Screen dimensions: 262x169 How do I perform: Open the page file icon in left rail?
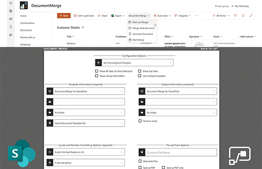click(x=11, y=27)
